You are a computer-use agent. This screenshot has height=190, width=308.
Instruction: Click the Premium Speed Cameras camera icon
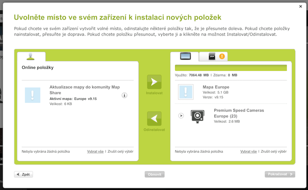tap(198, 116)
